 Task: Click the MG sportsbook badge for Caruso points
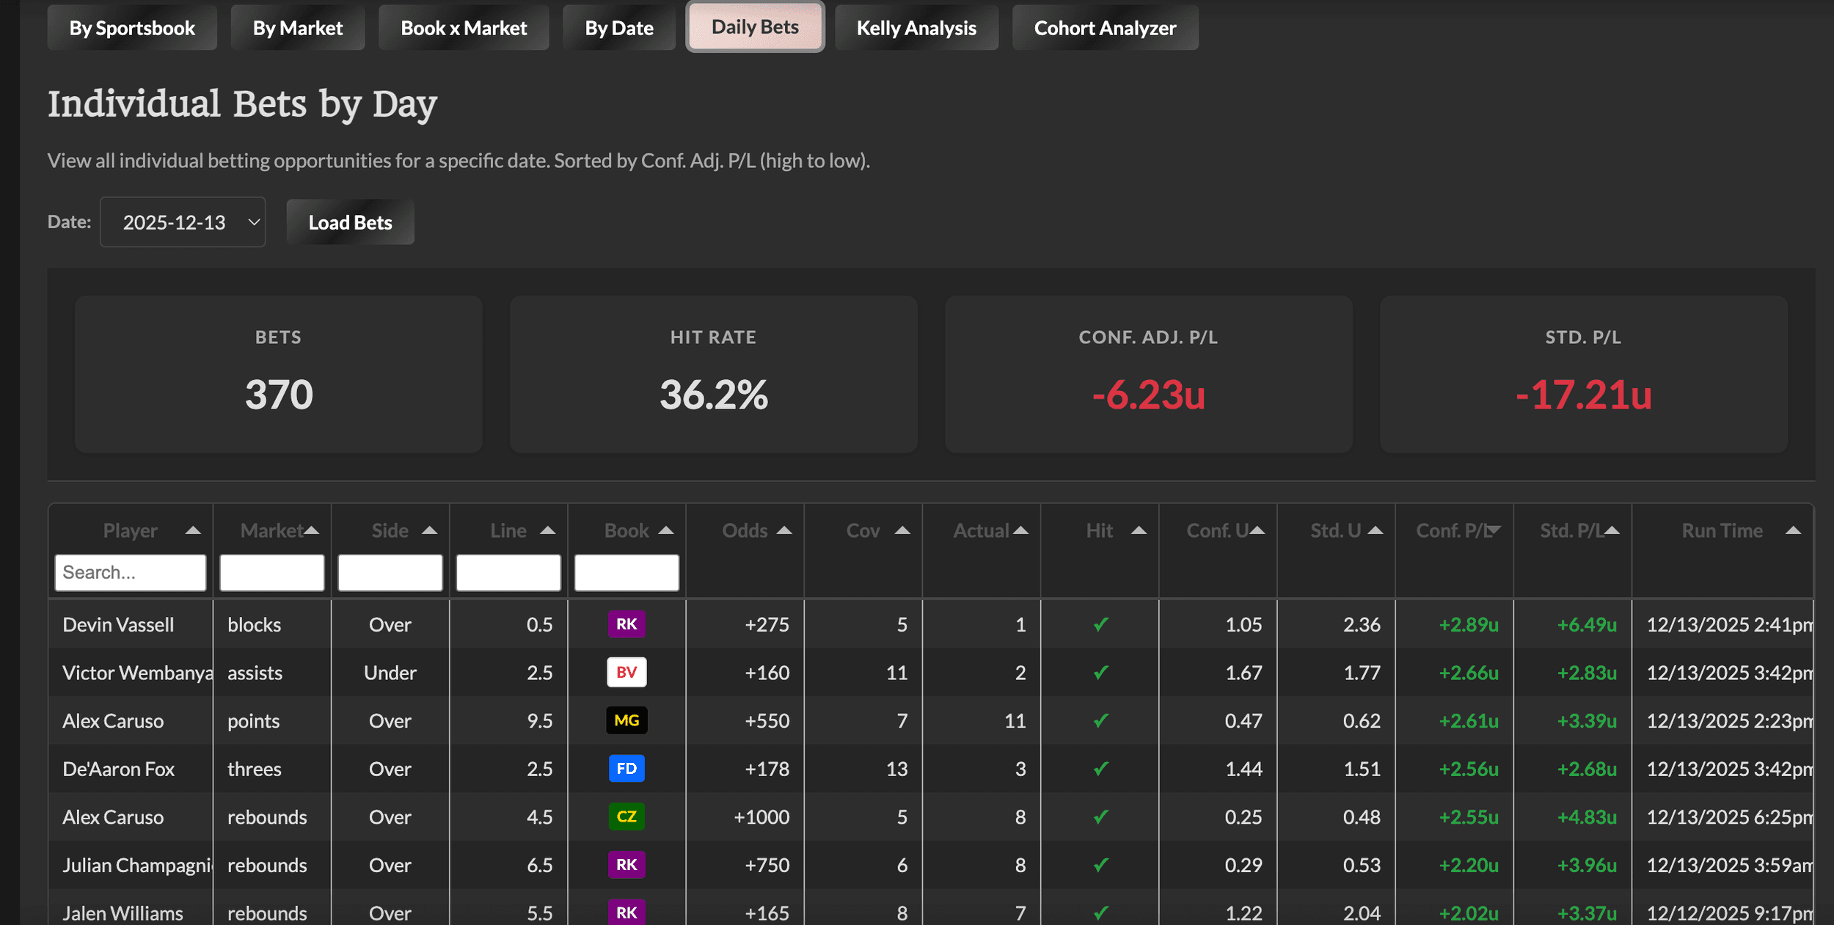pyautogui.click(x=626, y=720)
